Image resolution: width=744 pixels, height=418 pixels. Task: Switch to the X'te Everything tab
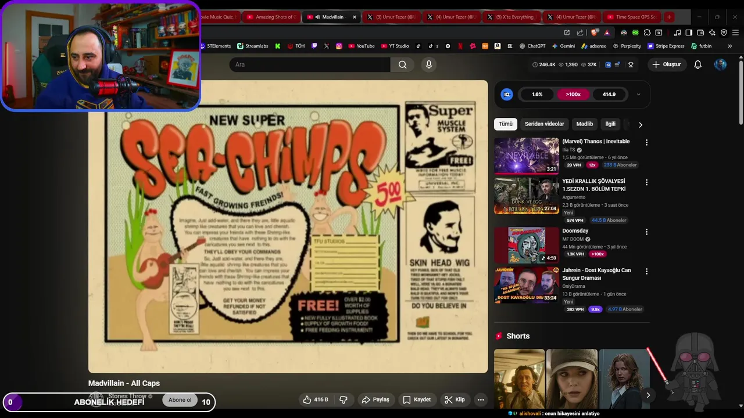(x=512, y=17)
